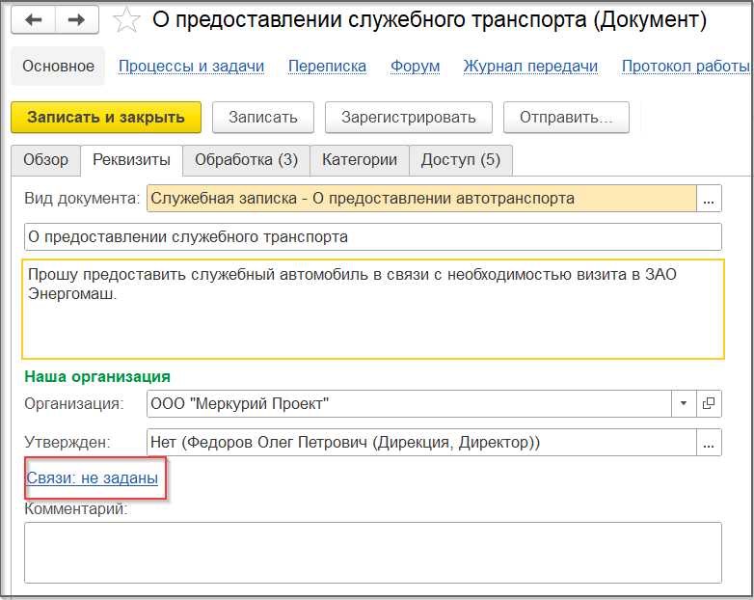Navigate to Процессы и задачи section
Image resolution: width=754 pixels, height=600 pixels.
[191, 66]
